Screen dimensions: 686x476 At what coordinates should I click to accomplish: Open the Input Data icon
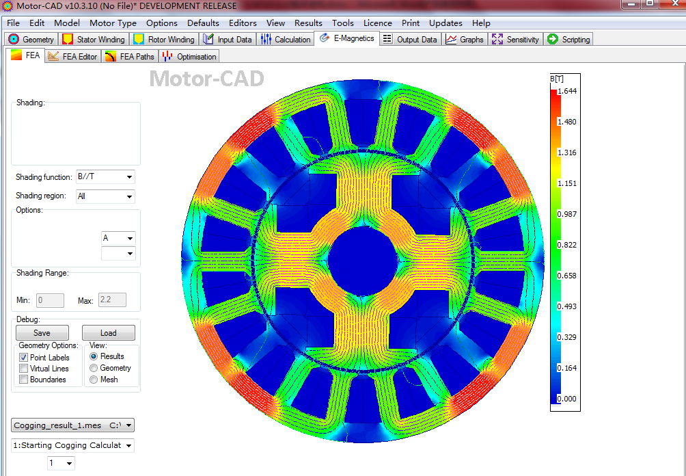point(208,39)
